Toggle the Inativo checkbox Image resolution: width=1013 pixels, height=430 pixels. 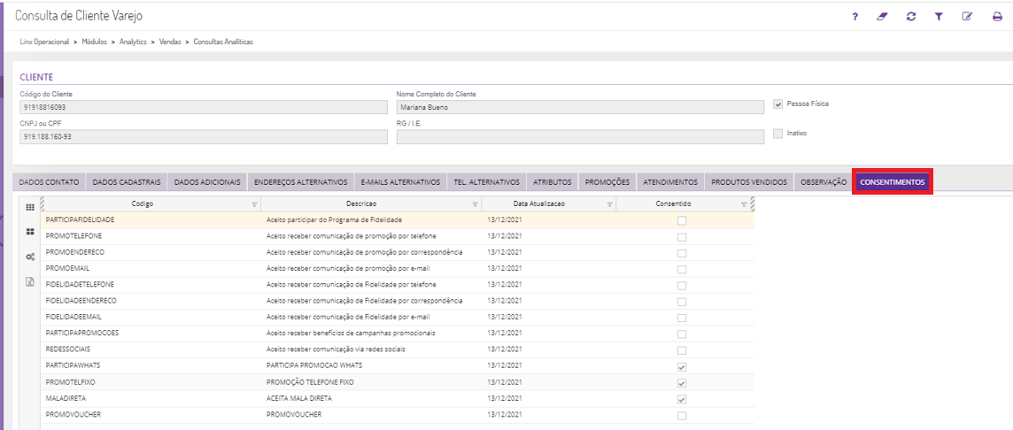[x=778, y=134]
